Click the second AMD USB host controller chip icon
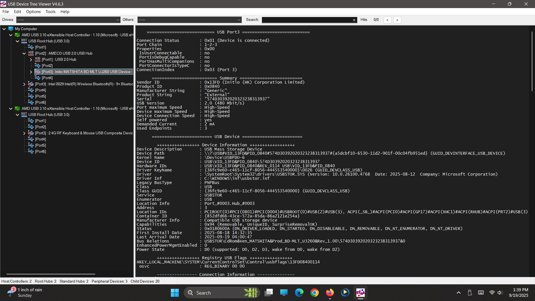Image resolution: width=535 pixels, height=301 pixels. tap(17, 108)
